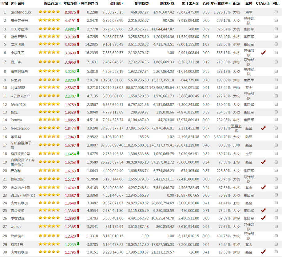Click the CTA checkmark for freezegogo

point(263,128)
